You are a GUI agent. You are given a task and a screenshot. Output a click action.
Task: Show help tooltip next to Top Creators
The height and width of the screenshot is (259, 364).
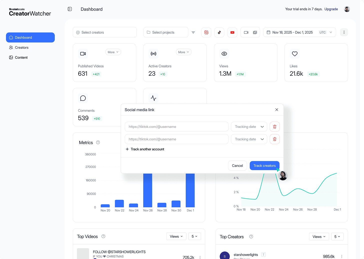pos(251,237)
